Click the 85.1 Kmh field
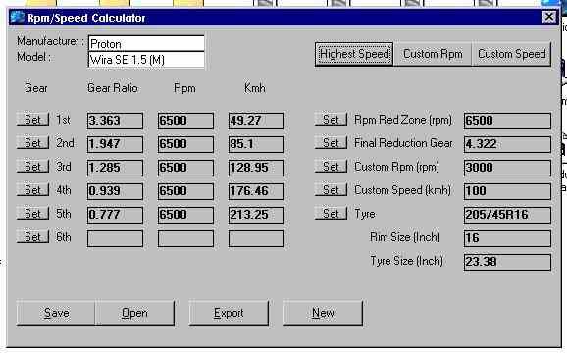 coord(256,144)
